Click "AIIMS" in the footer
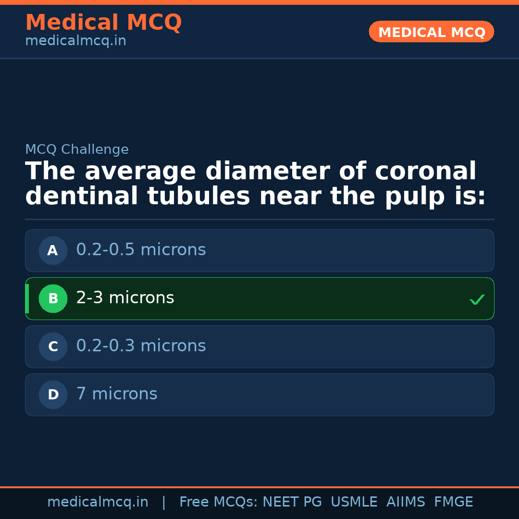This screenshot has height=519, width=519. (406, 502)
